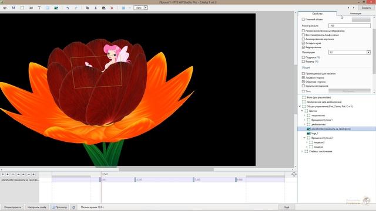Open Опции проекта button
The width and height of the screenshot is (376, 211).
[x=12, y=207]
